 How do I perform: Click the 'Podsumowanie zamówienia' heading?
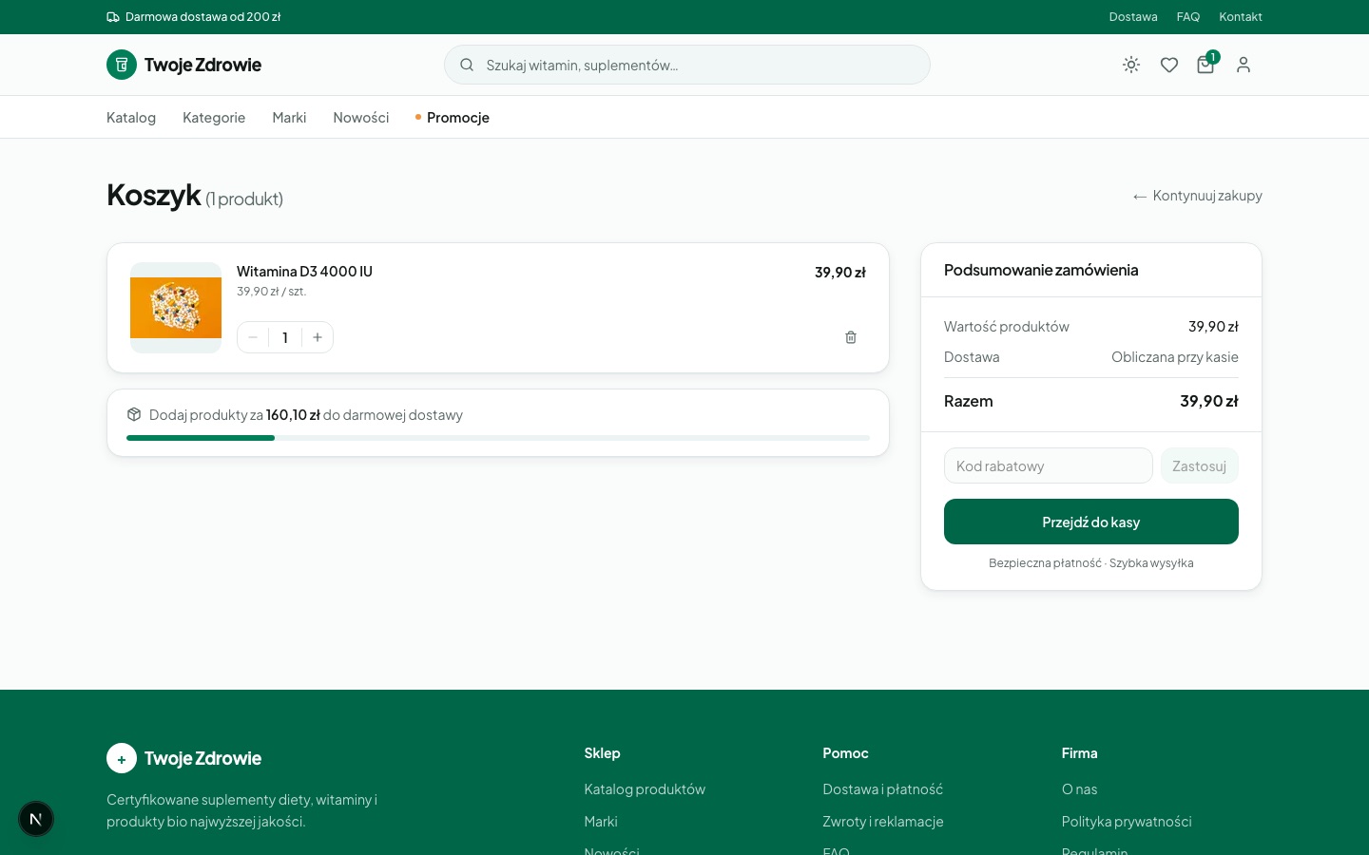point(1041,270)
